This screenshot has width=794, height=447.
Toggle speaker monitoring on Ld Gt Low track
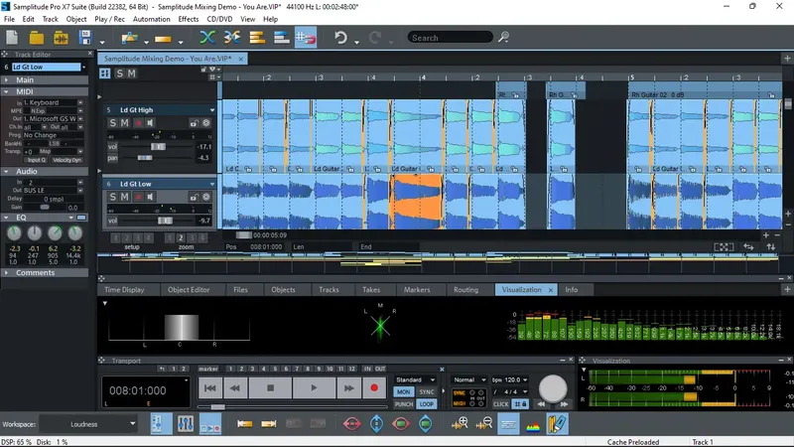click(150, 197)
